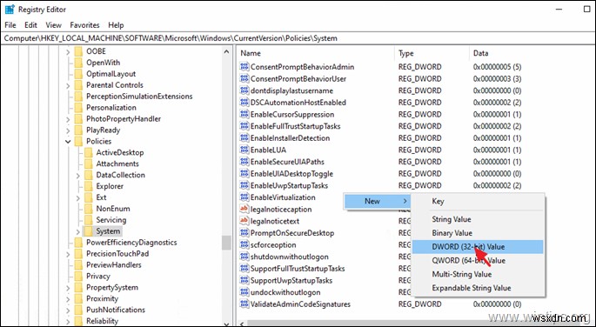Expand the PrecisionTouchPad node
The width and height of the screenshot is (596, 327).
pyautogui.click(x=68, y=254)
